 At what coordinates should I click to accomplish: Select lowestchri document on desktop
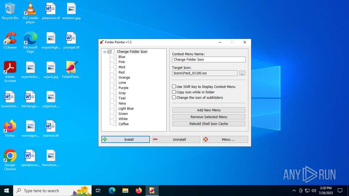click(10, 100)
